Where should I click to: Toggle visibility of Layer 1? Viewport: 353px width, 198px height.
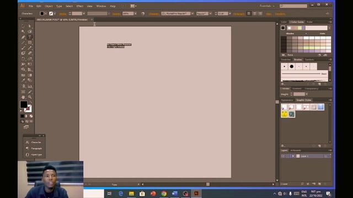[x=283, y=156]
